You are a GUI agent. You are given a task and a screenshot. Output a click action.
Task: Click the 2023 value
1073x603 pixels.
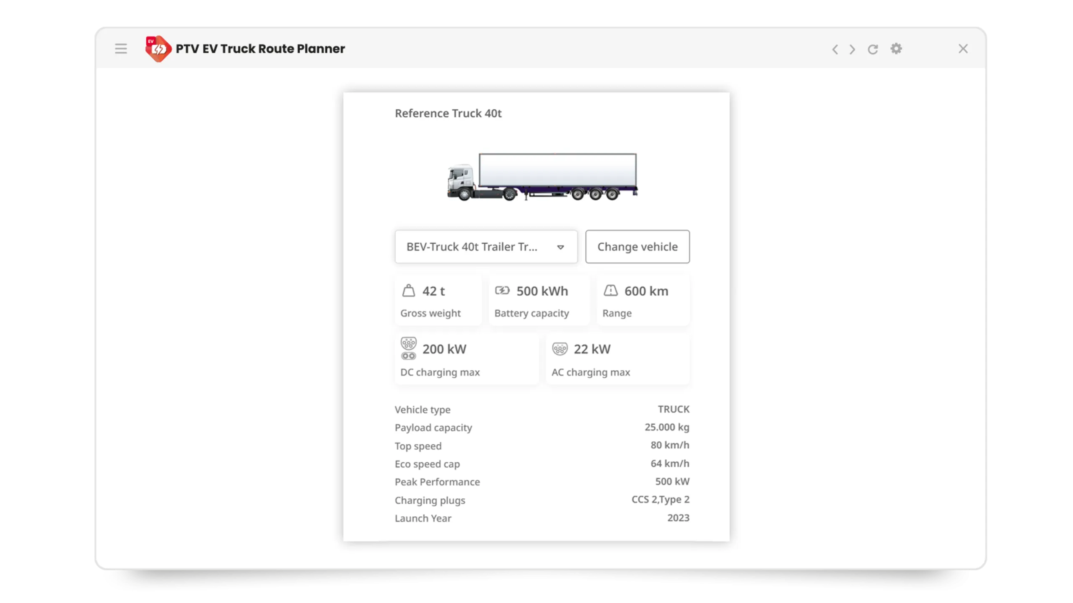[x=679, y=518]
